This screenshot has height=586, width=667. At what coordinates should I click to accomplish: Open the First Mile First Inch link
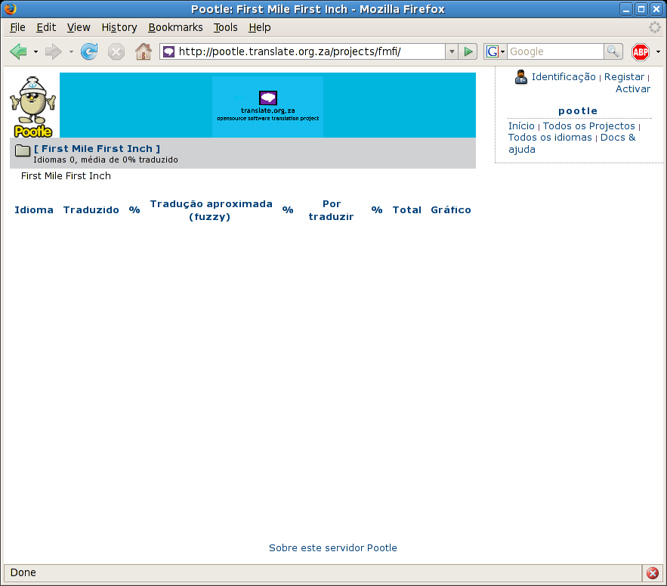(x=97, y=149)
